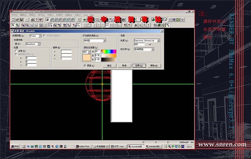Click the rotation x input field
The width and height of the screenshot is (251, 159).
(x=66, y=51)
